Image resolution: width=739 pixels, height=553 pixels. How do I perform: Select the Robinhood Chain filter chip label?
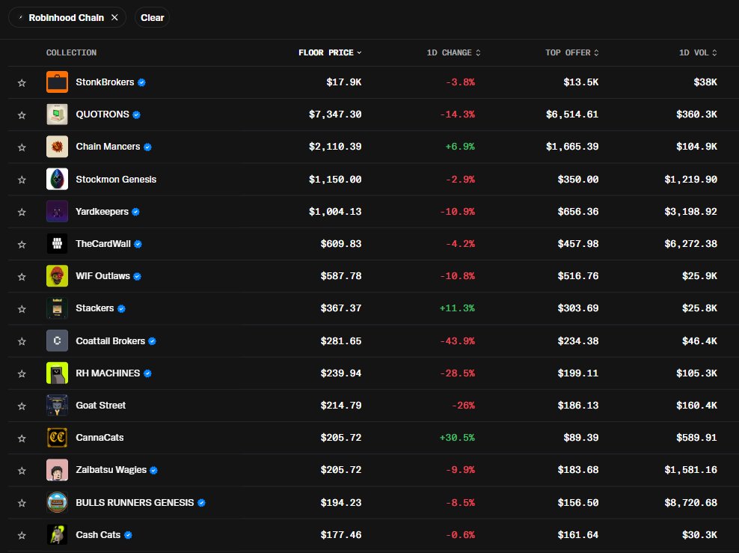[x=66, y=17]
